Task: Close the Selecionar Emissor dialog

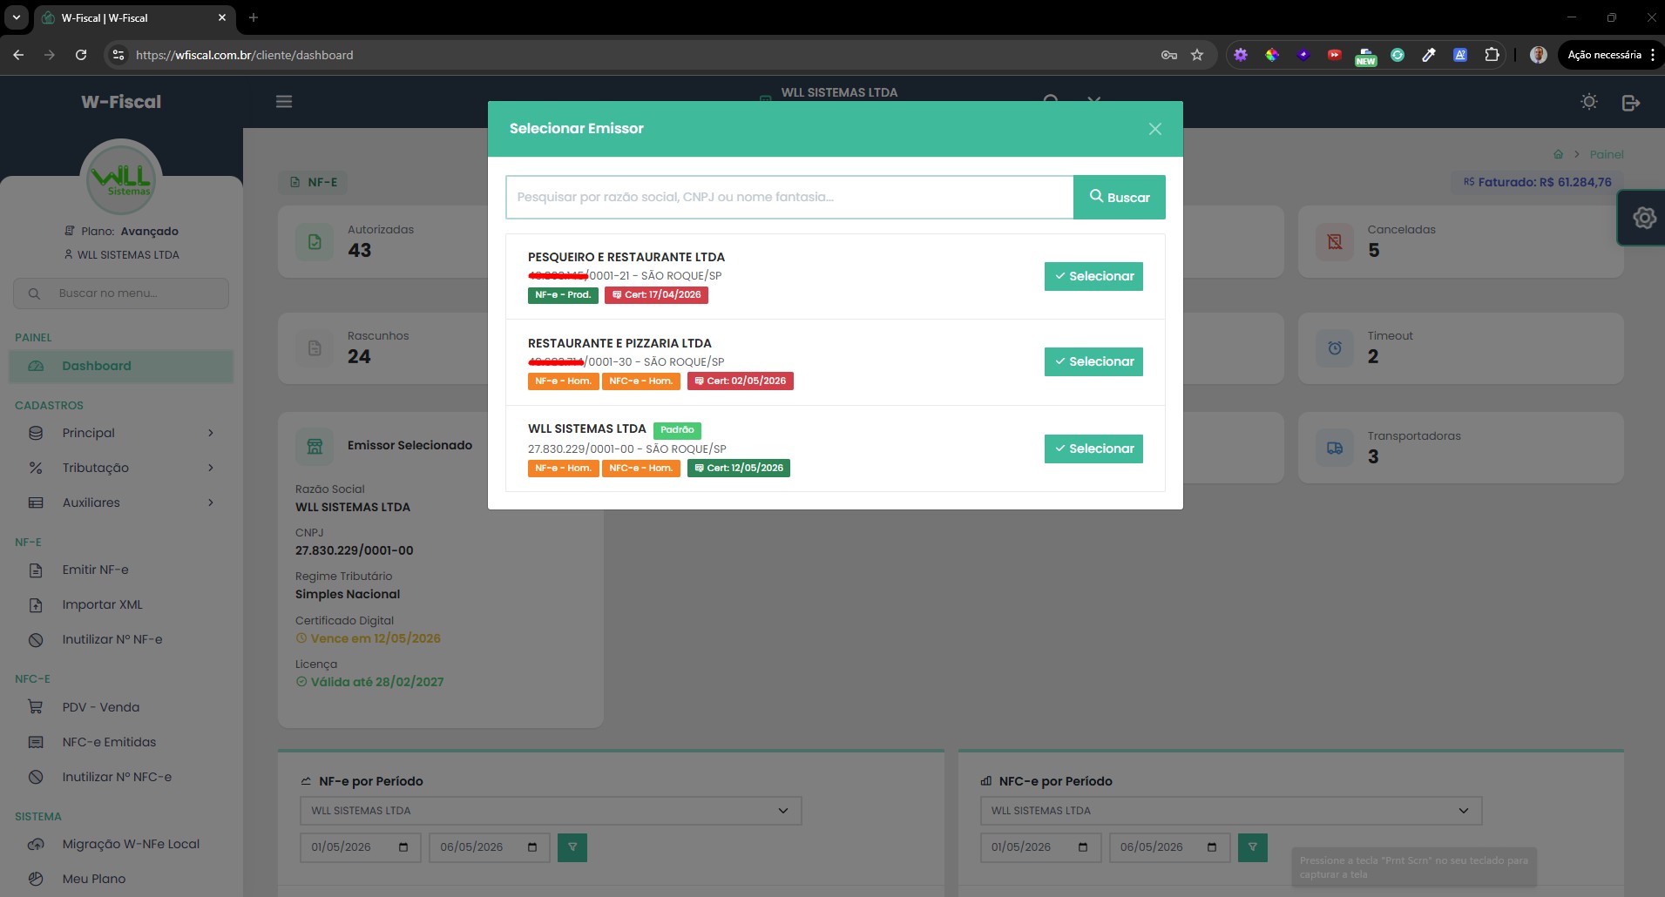Action: point(1154,129)
